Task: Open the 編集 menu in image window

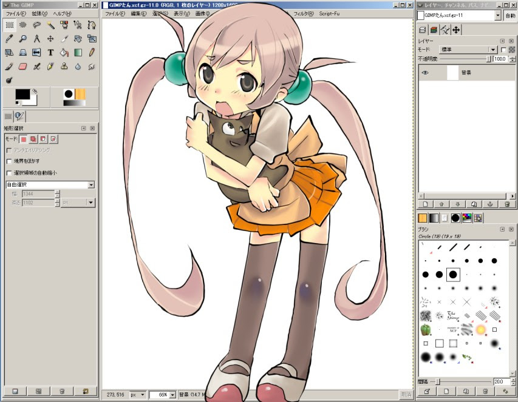Action: (x=138, y=13)
